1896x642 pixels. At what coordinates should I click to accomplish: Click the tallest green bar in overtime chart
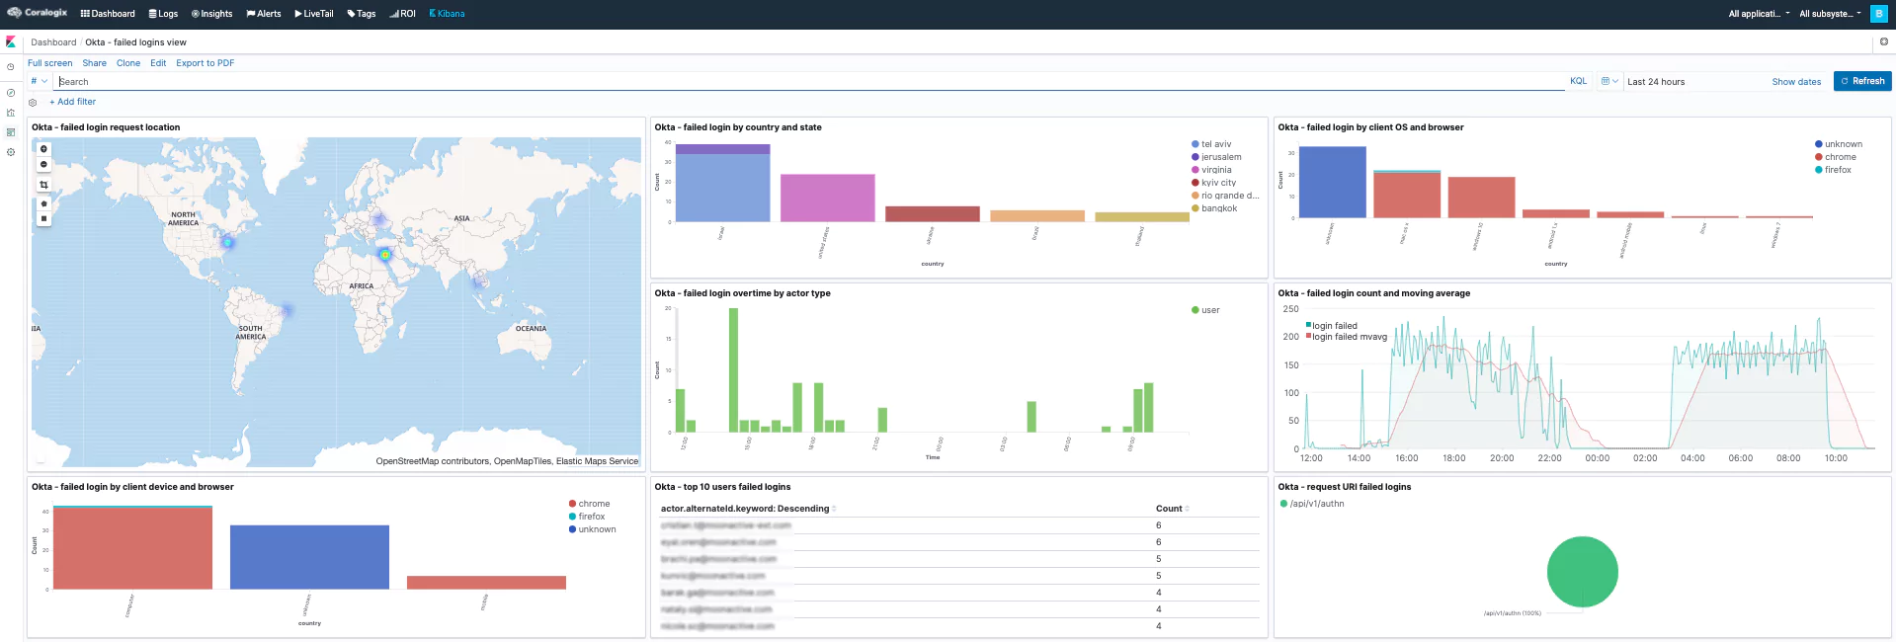pyautogui.click(x=733, y=370)
